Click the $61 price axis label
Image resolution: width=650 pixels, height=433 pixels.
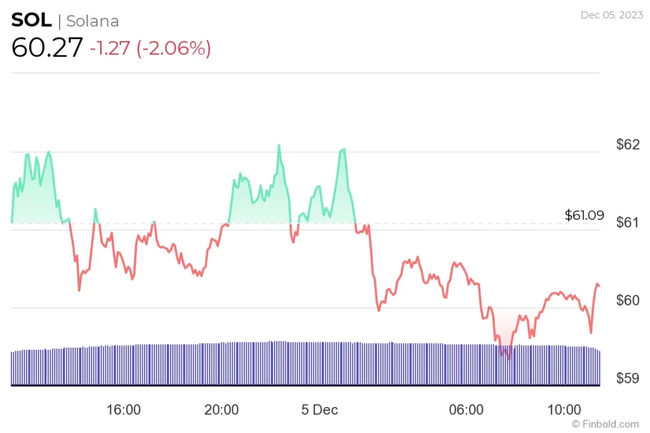pos(628,223)
